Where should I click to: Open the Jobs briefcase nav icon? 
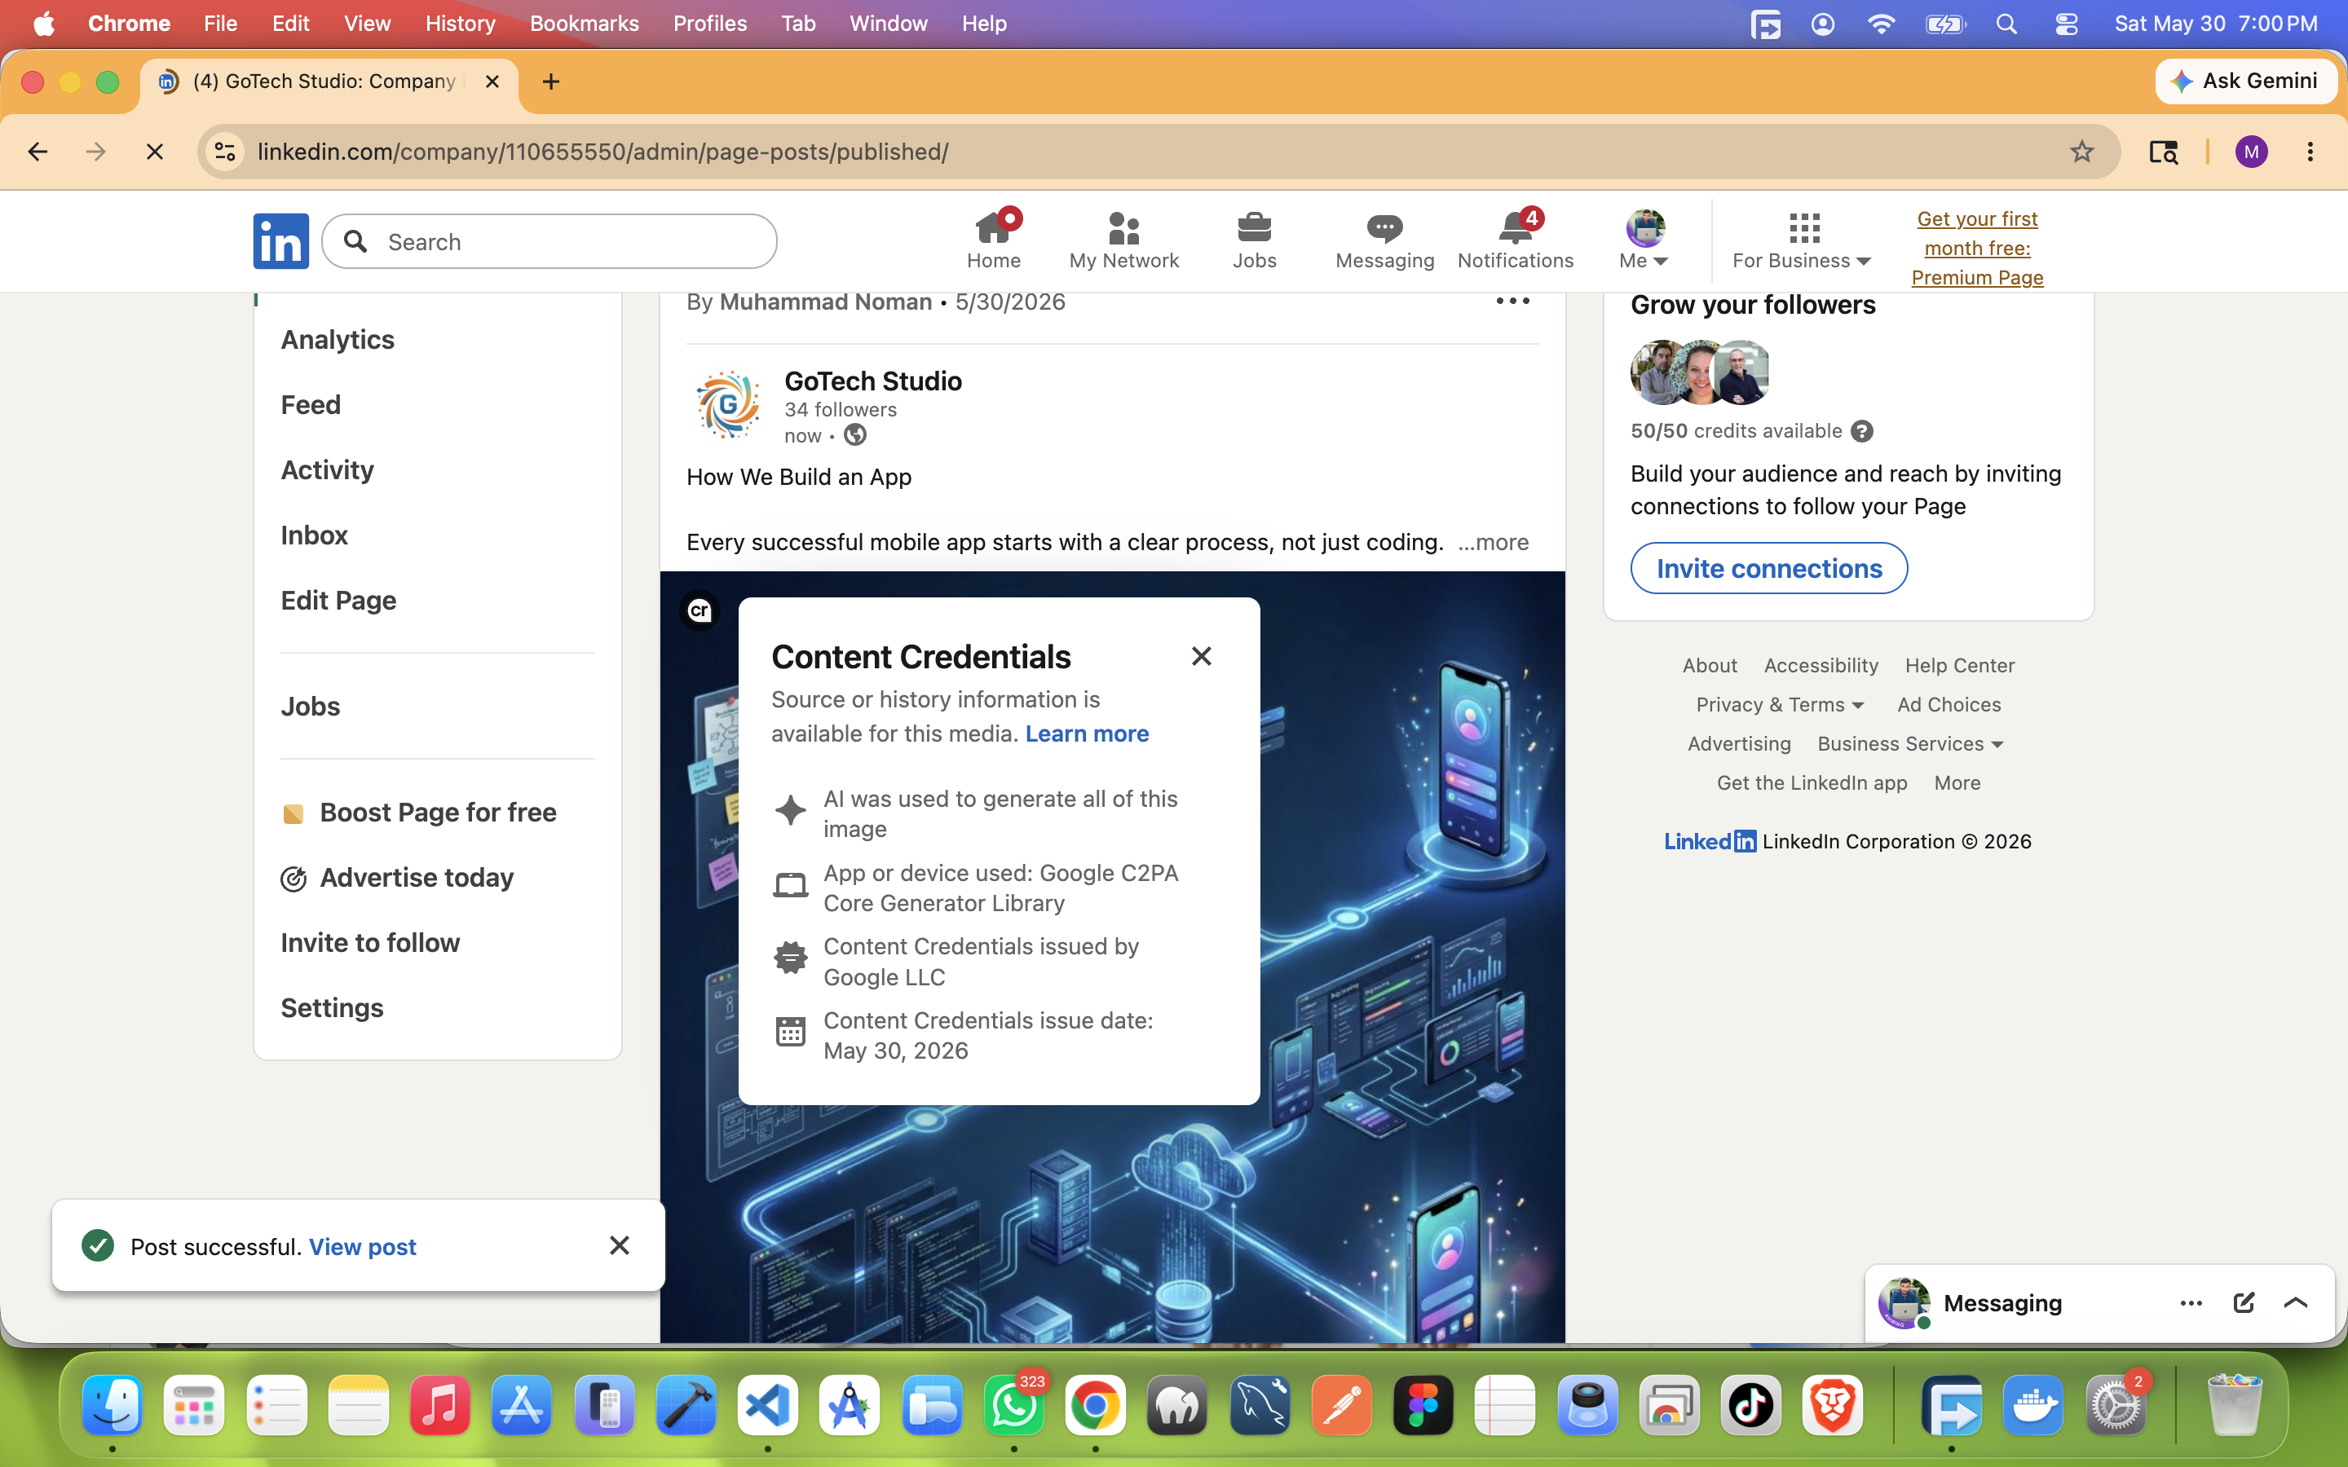[1254, 240]
